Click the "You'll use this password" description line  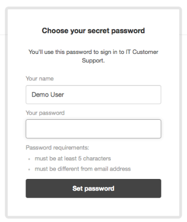94,52
